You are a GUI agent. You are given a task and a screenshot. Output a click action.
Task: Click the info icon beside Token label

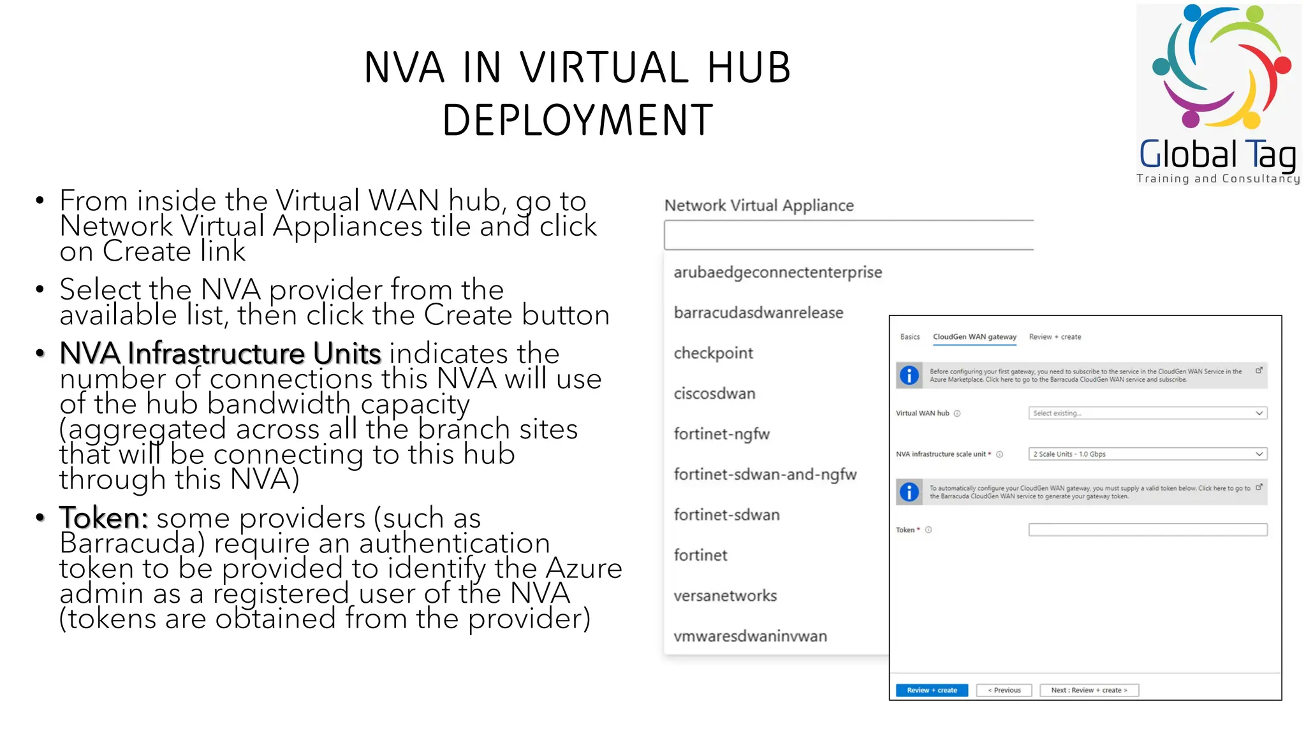pyautogui.click(x=928, y=529)
